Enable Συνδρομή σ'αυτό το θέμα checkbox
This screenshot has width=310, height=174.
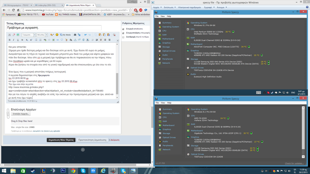coord(123,37)
